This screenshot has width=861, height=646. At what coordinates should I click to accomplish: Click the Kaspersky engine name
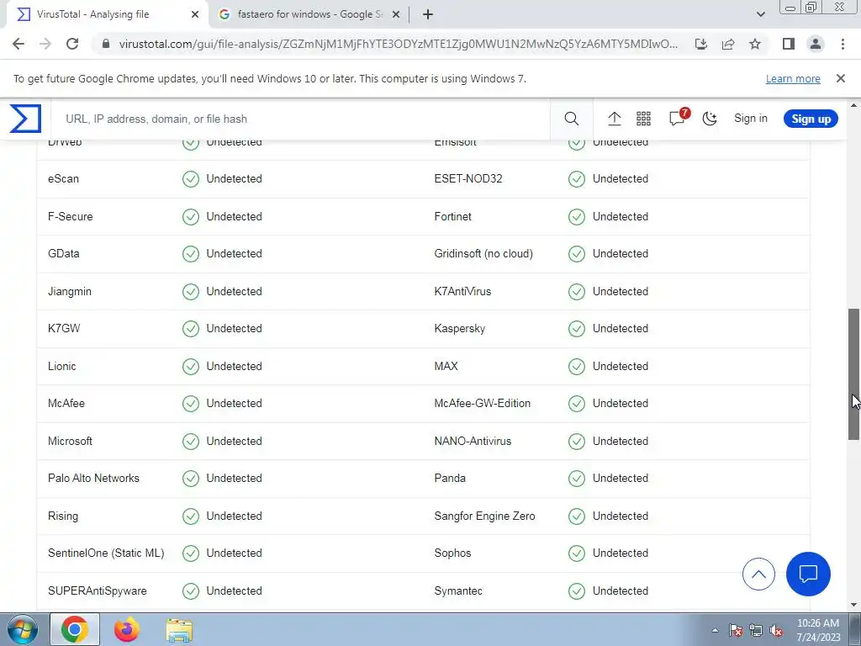click(460, 329)
